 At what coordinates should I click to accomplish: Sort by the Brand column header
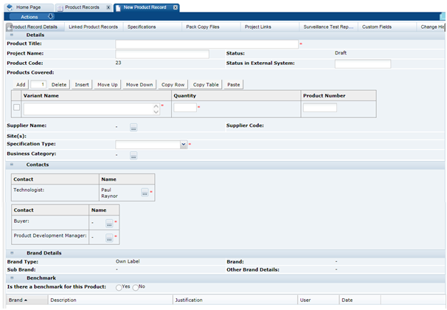[27, 300]
